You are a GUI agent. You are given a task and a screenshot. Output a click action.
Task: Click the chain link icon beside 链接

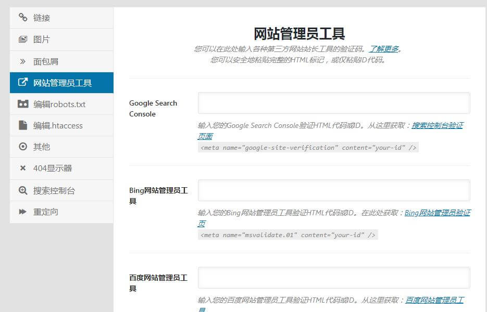pyautogui.click(x=22, y=18)
